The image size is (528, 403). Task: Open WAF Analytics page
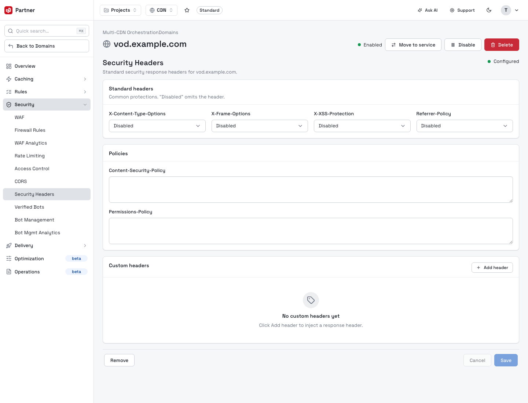pyautogui.click(x=47, y=143)
